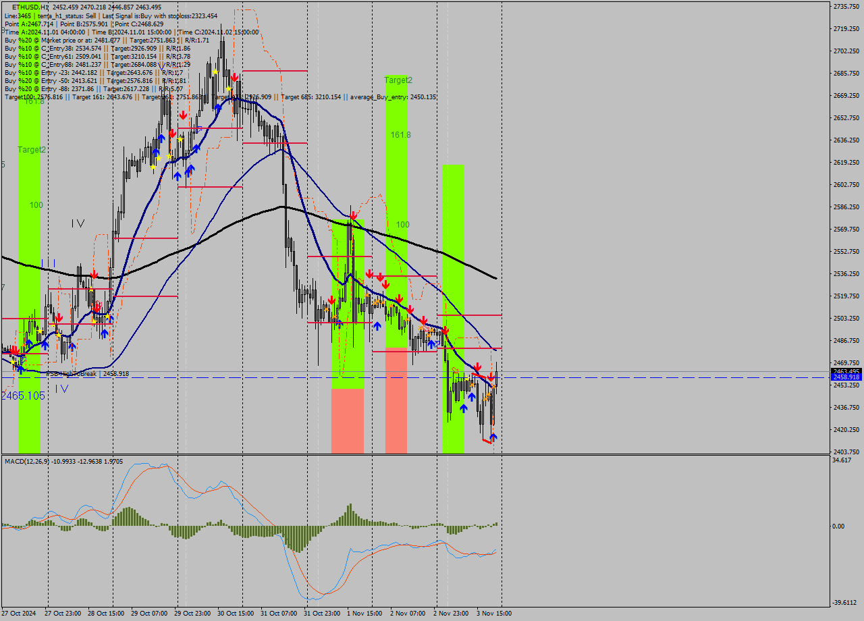Click the 2735.750 price axis value
Screen dimensions: 864x621
click(846, 6)
